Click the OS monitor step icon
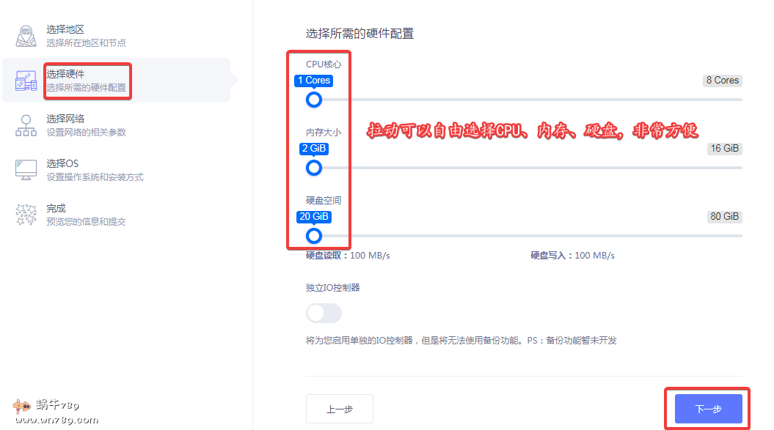Viewport: 774px width, 430px height. click(26, 170)
